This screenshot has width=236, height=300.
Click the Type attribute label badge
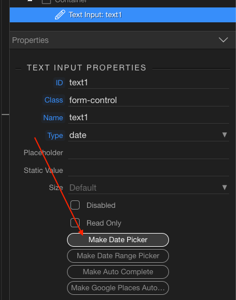pyautogui.click(x=55, y=135)
